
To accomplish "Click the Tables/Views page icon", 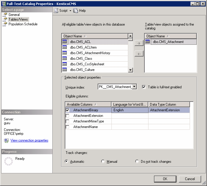I will click(x=5, y=19).
